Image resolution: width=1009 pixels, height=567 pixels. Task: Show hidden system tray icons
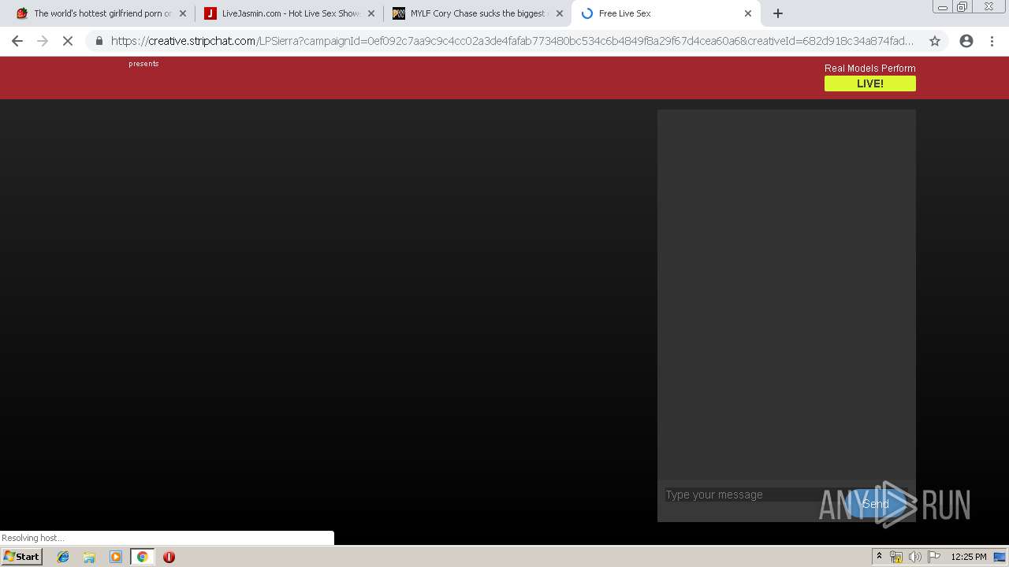879,557
